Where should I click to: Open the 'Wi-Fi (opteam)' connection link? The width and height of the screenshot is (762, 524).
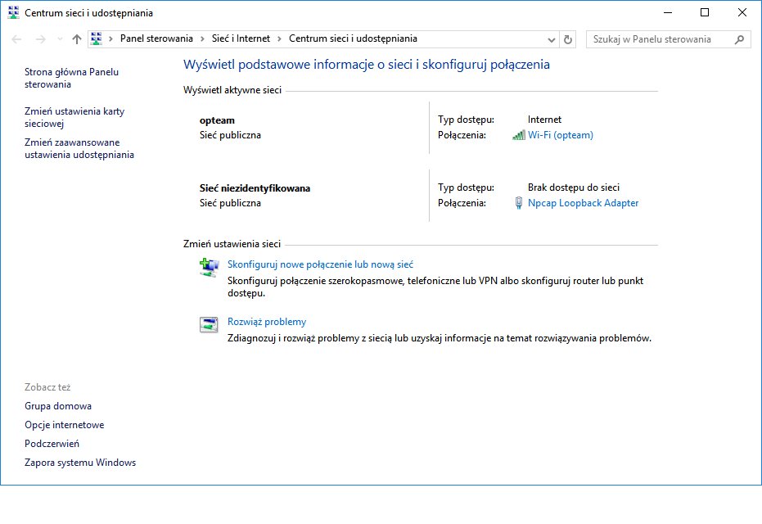click(x=560, y=135)
